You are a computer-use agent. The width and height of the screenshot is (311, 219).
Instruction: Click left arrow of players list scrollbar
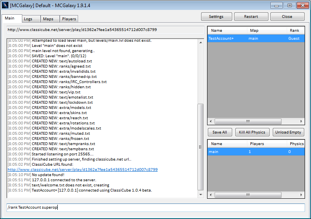point(211,121)
